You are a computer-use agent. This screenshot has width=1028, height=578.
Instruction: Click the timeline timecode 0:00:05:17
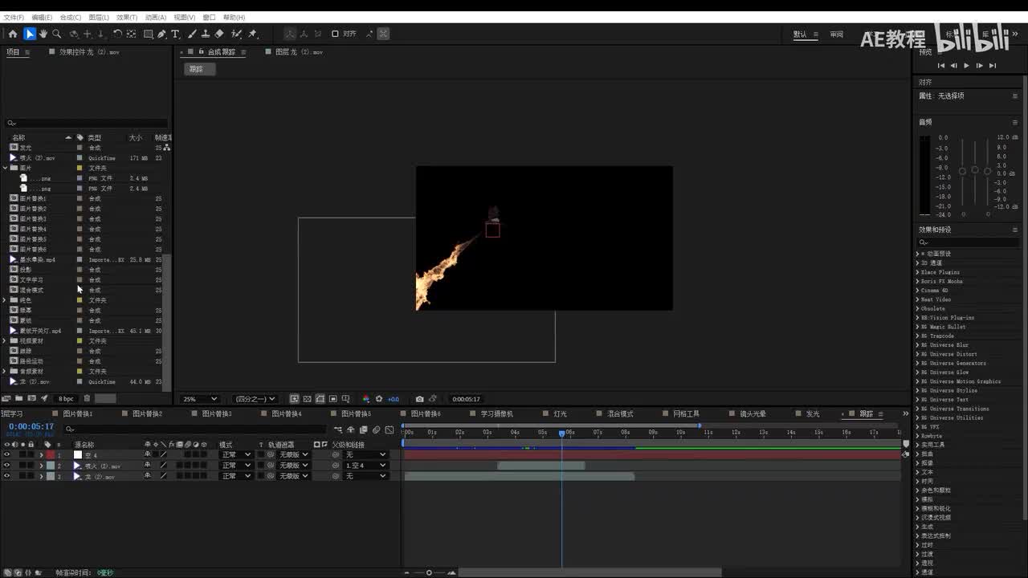[x=31, y=427]
